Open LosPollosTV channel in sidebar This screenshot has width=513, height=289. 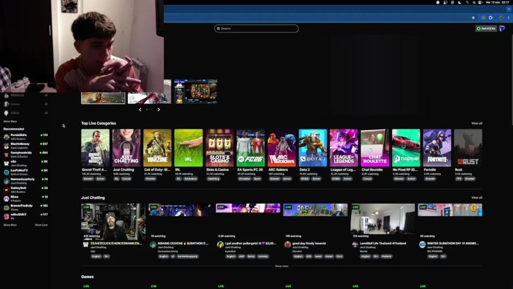tap(26, 172)
